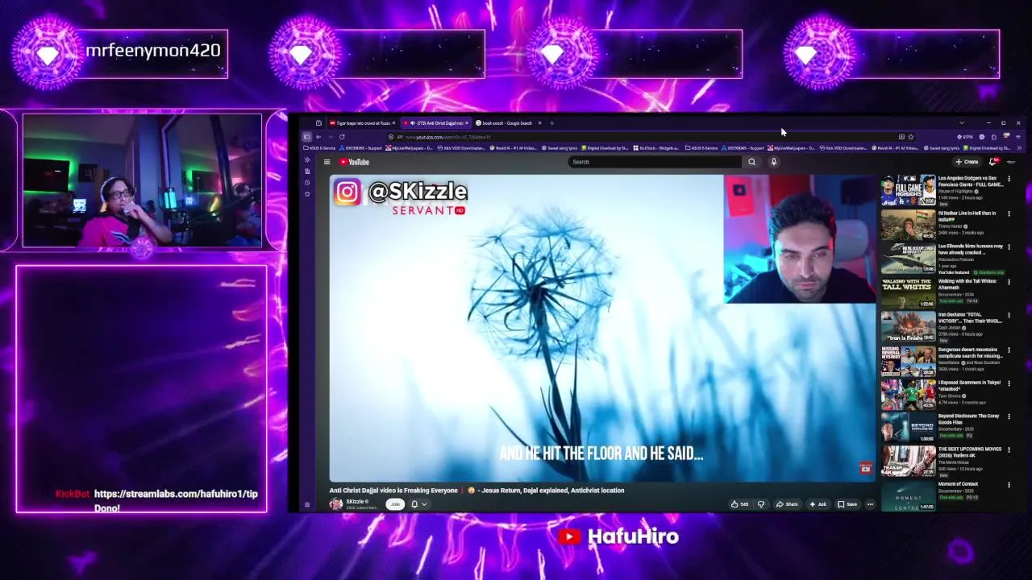Like the video with thumbs up
The height and width of the screenshot is (580, 1032).
tap(739, 504)
